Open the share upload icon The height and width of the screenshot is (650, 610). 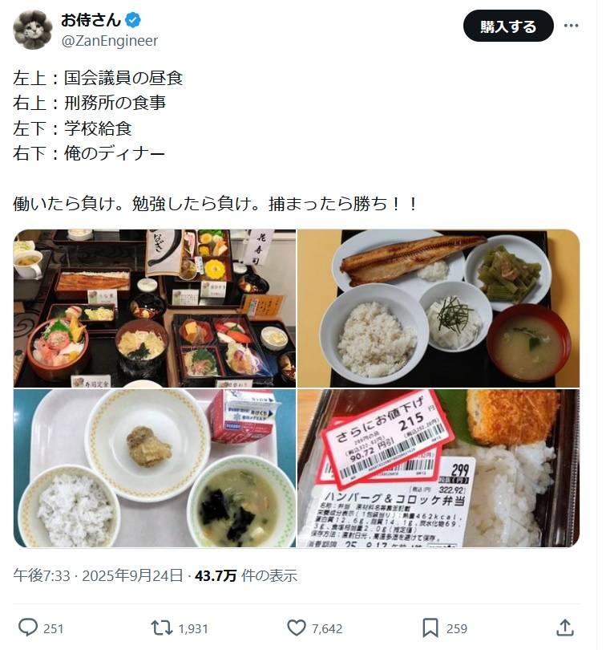tap(565, 628)
